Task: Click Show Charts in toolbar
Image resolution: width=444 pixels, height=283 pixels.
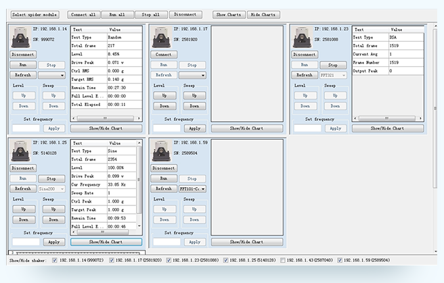Action: [x=229, y=15]
